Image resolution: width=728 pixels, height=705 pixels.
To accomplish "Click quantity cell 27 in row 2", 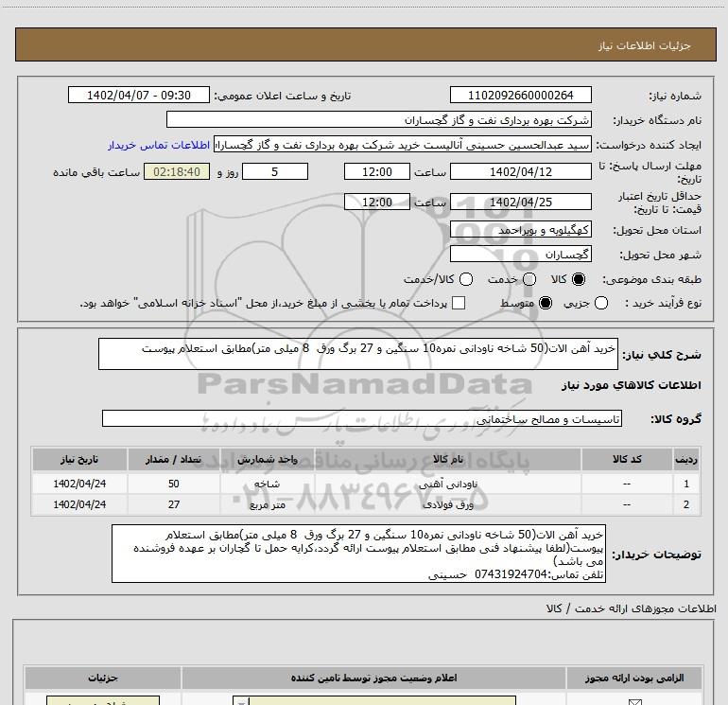I will click(173, 504).
